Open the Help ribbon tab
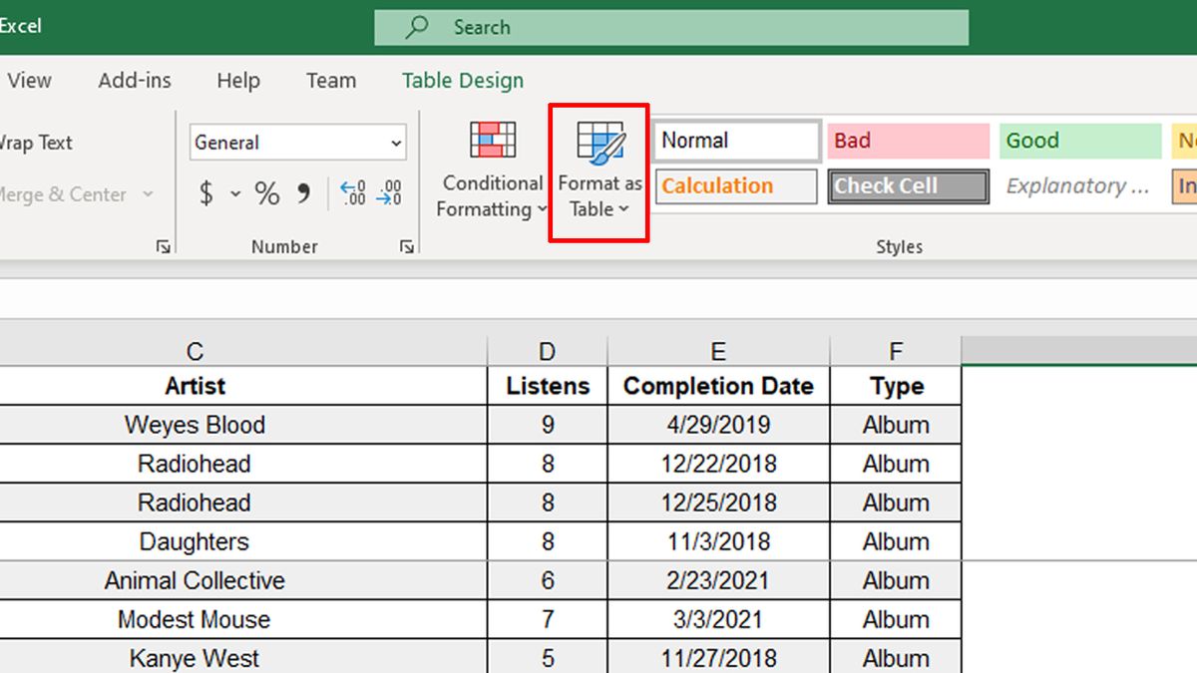The image size is (1197, 673). pyautogui.click(x=237, y=80)
